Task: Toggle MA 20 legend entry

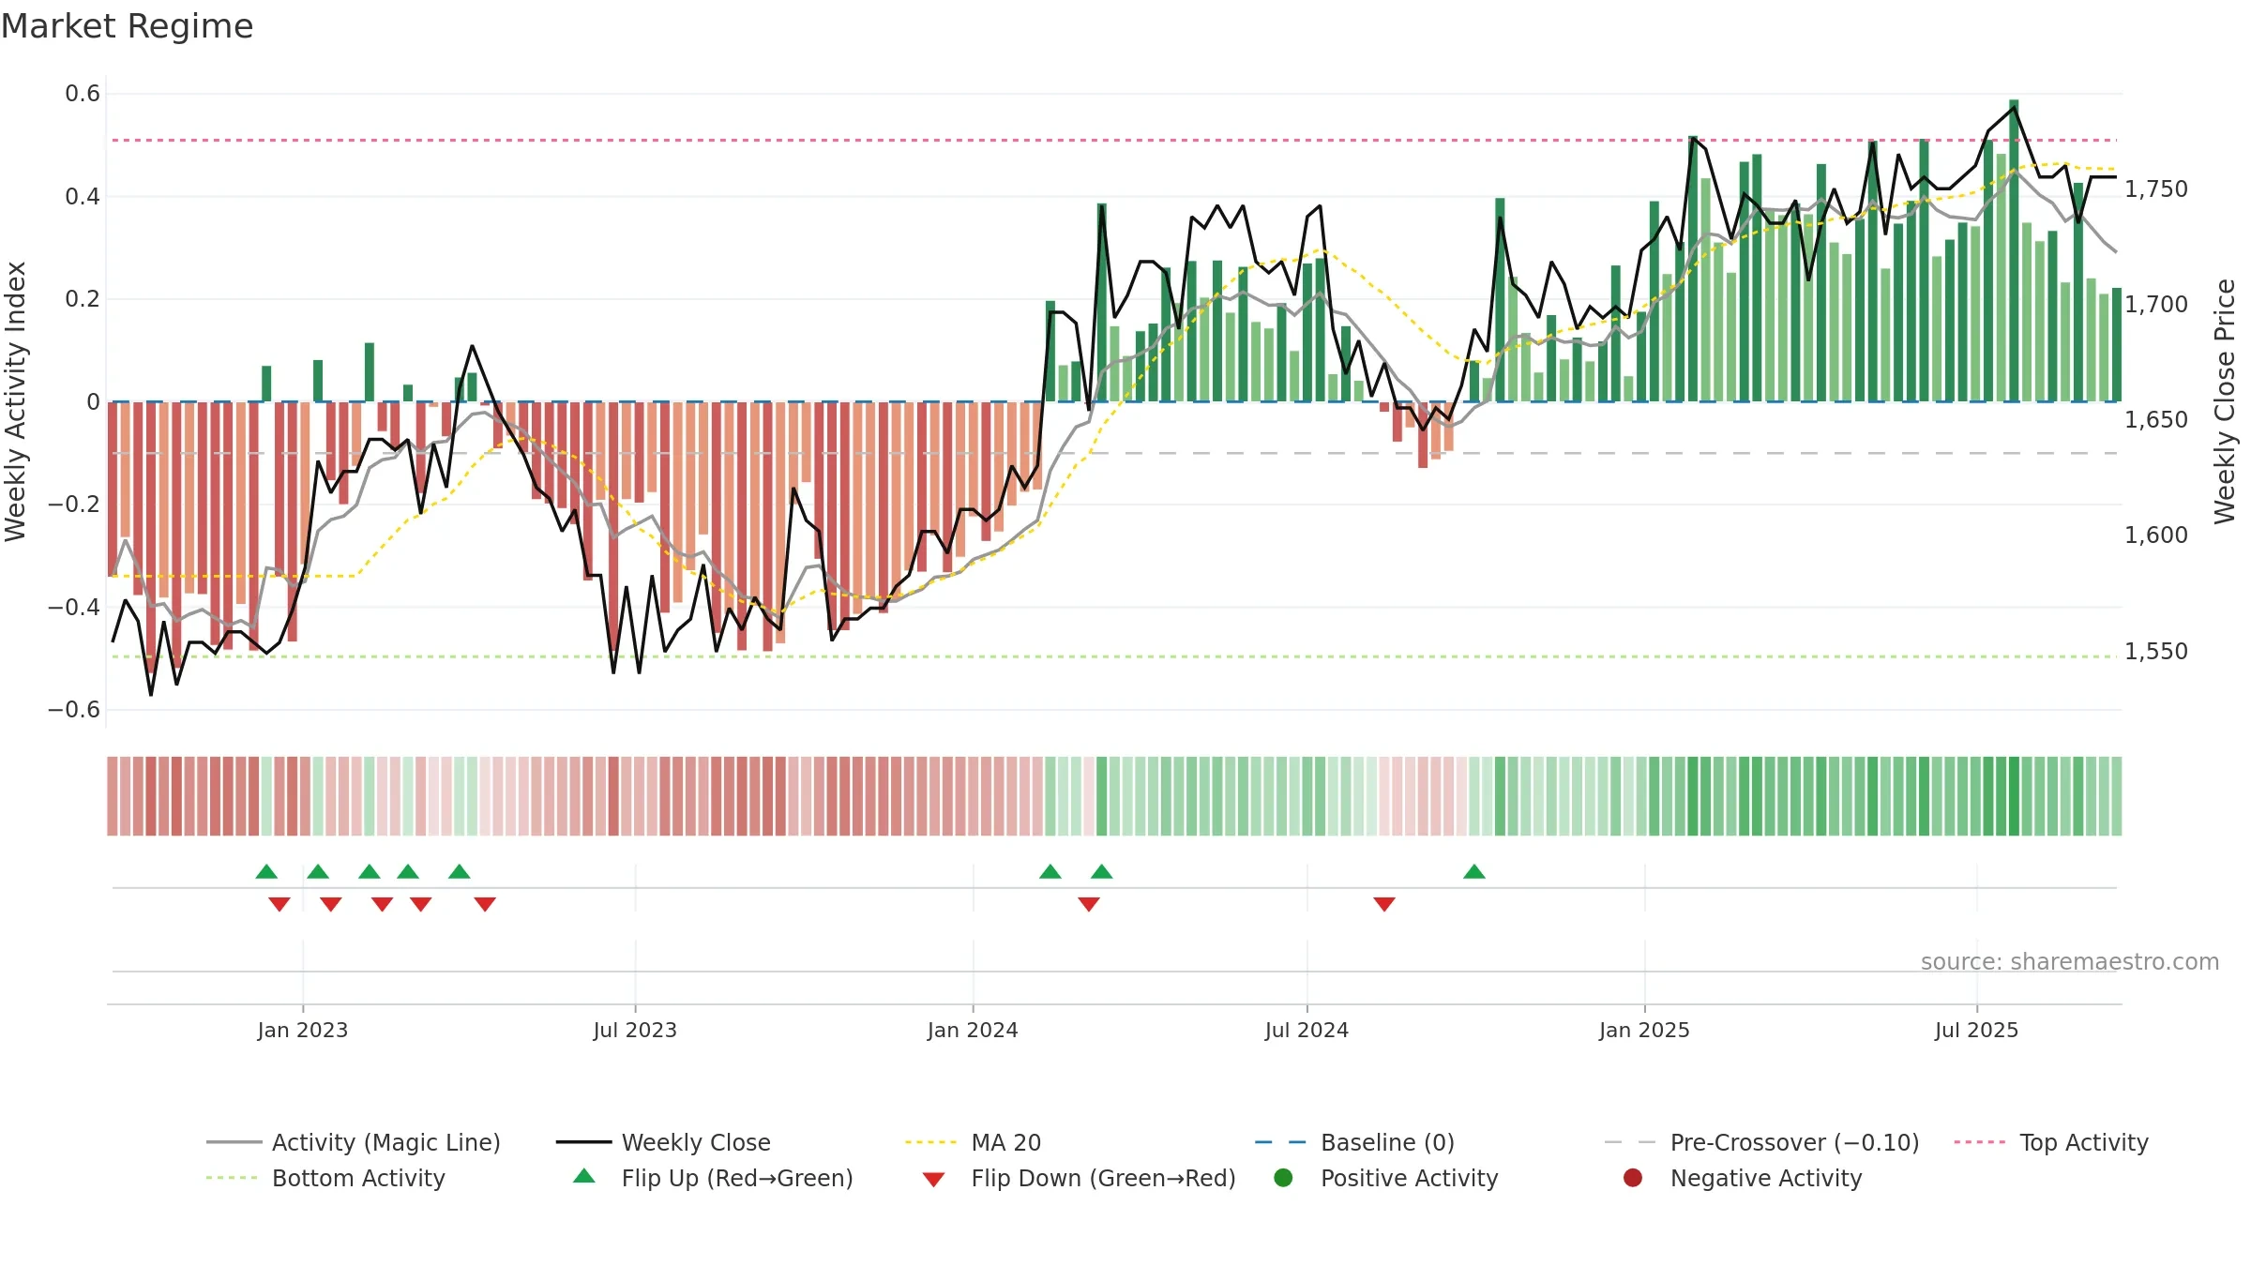Action: click(x=974, y=1142)
